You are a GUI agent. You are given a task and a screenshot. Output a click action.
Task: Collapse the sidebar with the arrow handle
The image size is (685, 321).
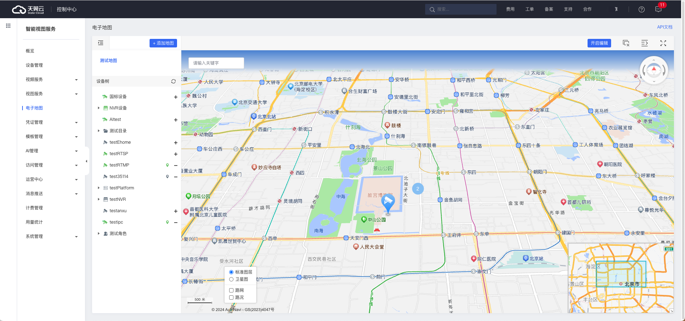pos(86,161)
